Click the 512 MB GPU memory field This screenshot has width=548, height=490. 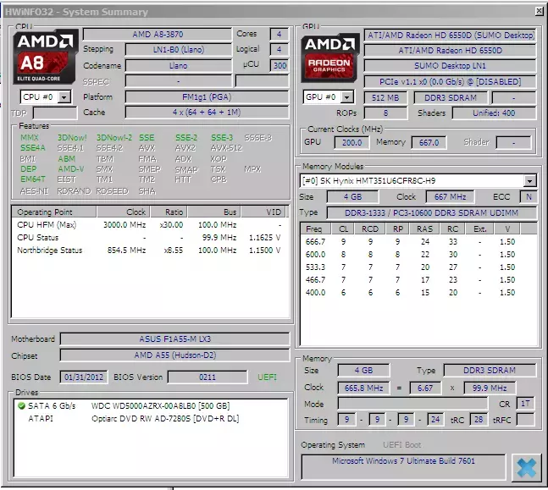coord(385,98)
